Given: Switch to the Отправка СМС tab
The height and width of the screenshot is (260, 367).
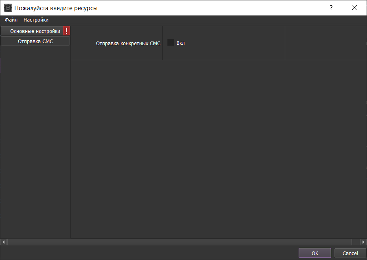Looking at the screenshot, I should click(35, 41).
